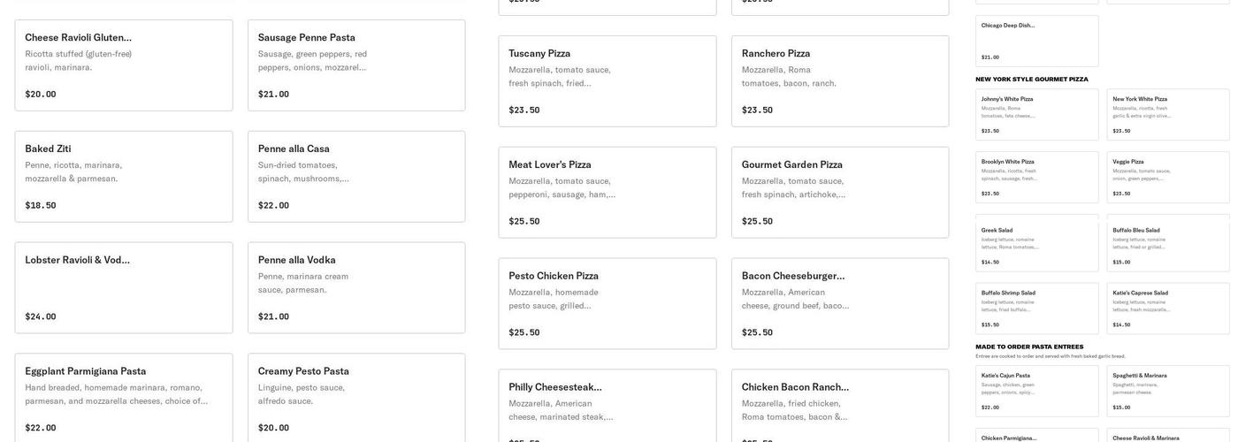Viewport: 1238px width, 442px height.
Task: Select Penne alla Vodka for $21.00
Action: tap(356, 288)
